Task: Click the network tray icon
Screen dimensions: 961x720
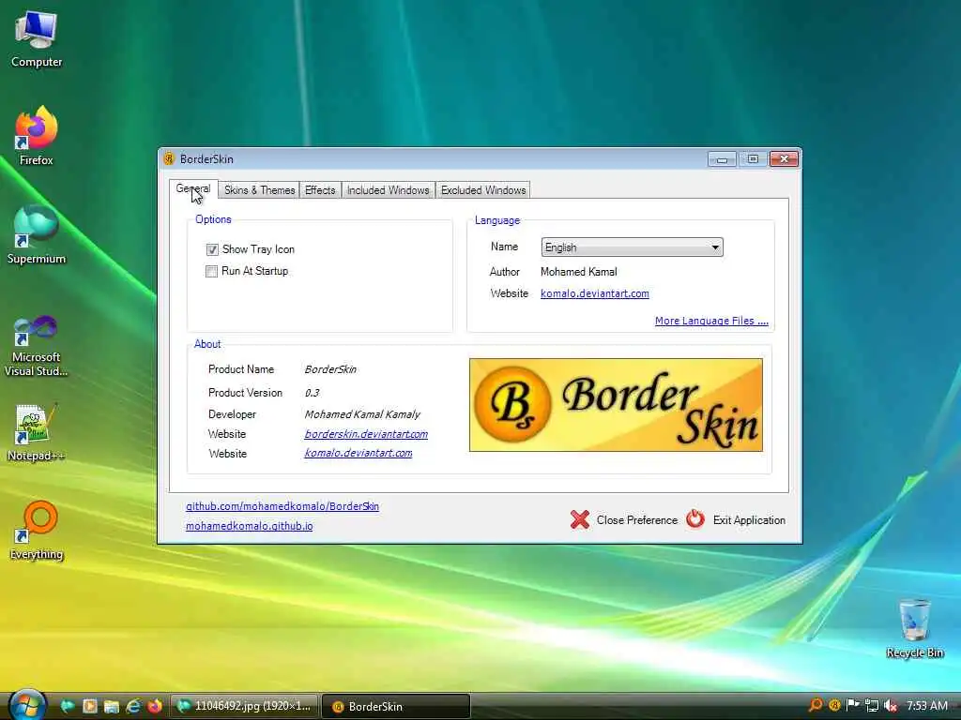Action: tap(872, 705)
